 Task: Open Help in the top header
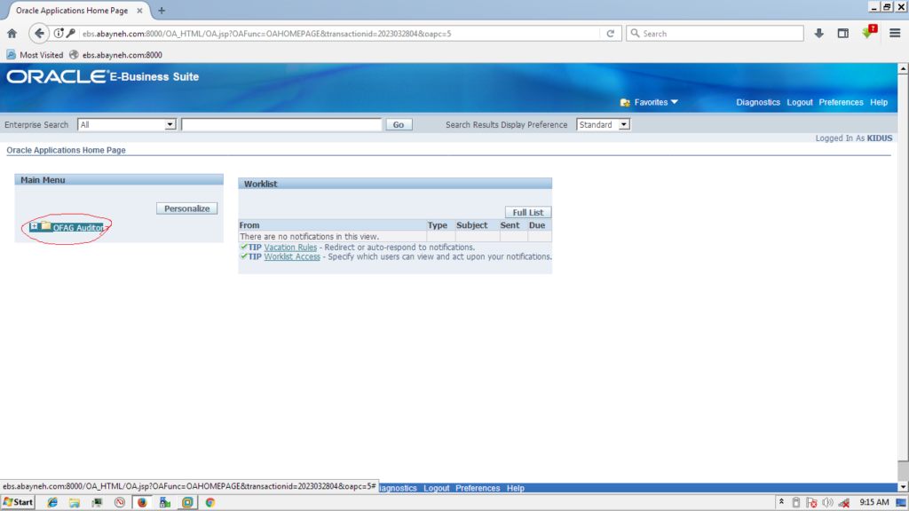click(879, 102)
